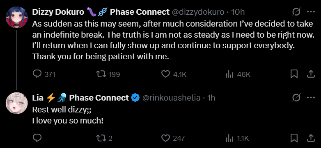Image resolution: width=321 pixels, height=148 pixels.
Task: Open Dizzy Dokuro's profile avatar
Action: [x=16, y=17]
